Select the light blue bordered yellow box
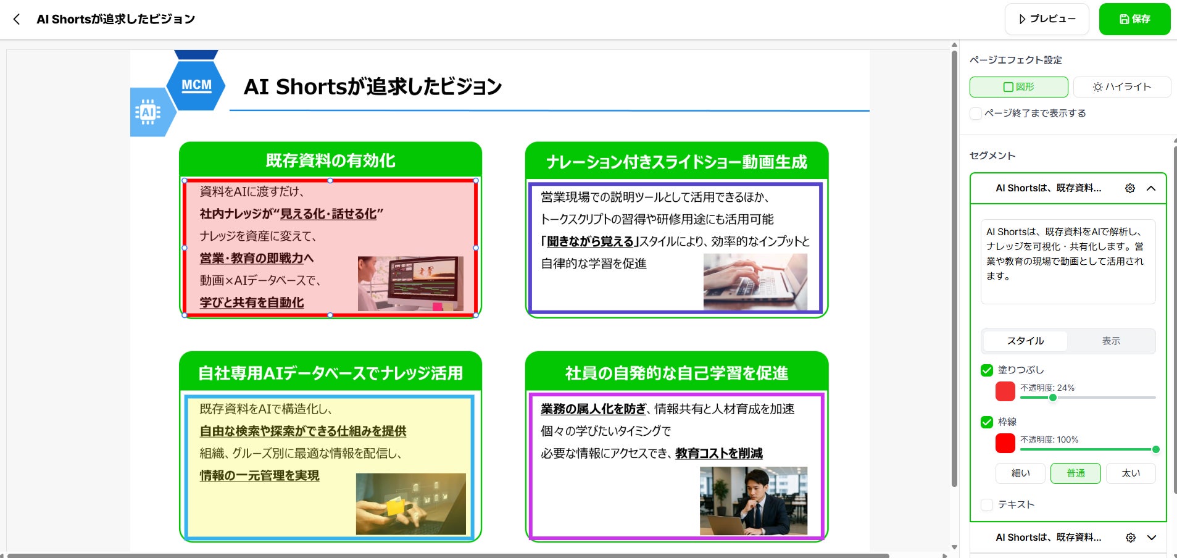Screen dimensions: 1177x558 point(330,467)
